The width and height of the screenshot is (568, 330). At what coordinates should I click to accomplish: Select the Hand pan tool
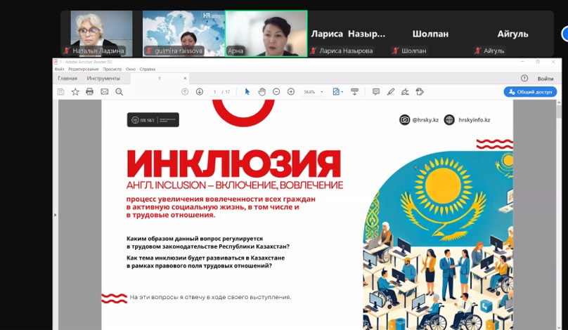(262, 91)
